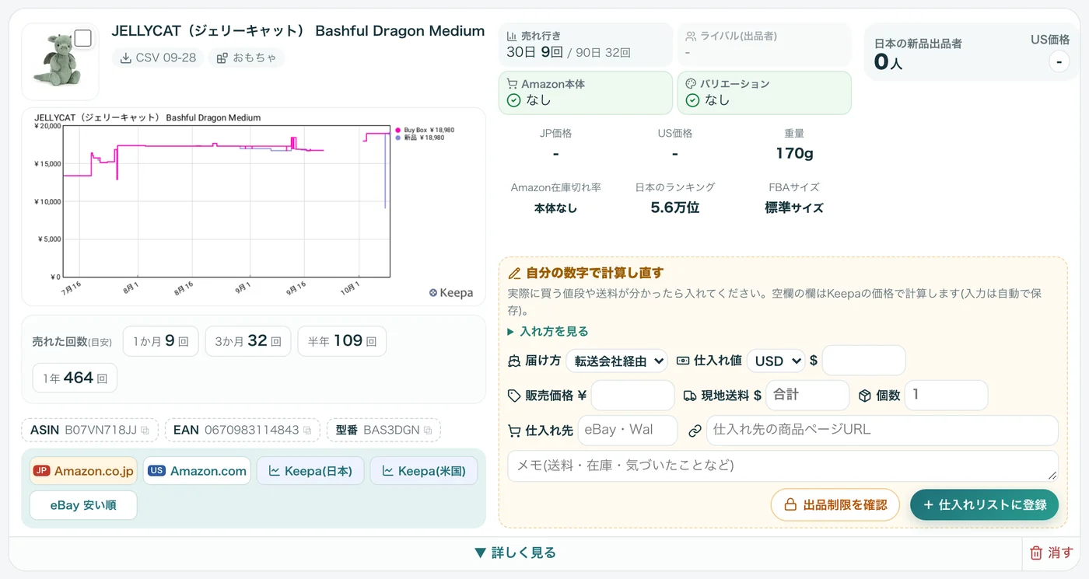Image resolution: width=1089 pixels, height=579 pixels.
Task: Focus the 仕入れ先 supplier name field
Action: (628, 430)
